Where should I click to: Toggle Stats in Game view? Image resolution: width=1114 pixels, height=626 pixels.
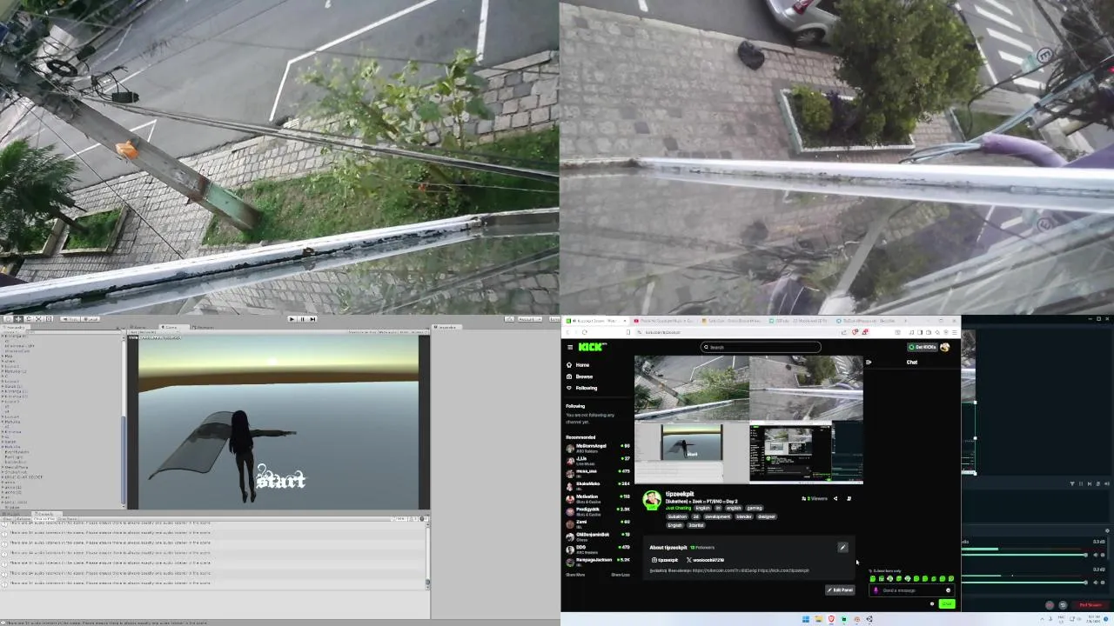406,332
